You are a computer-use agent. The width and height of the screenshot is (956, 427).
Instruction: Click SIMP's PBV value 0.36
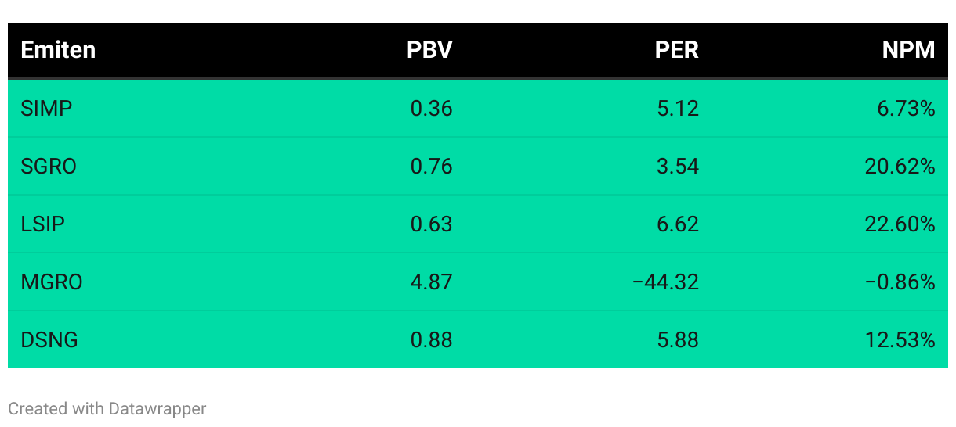(432, 109)
